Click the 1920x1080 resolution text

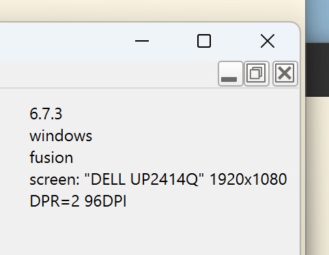pyautogui.click(x=248, y=179)
